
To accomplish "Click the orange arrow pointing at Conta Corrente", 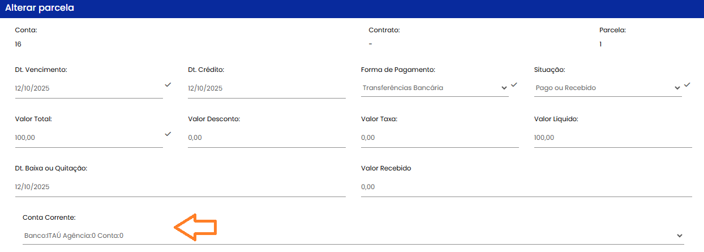I will click(195, 228).
